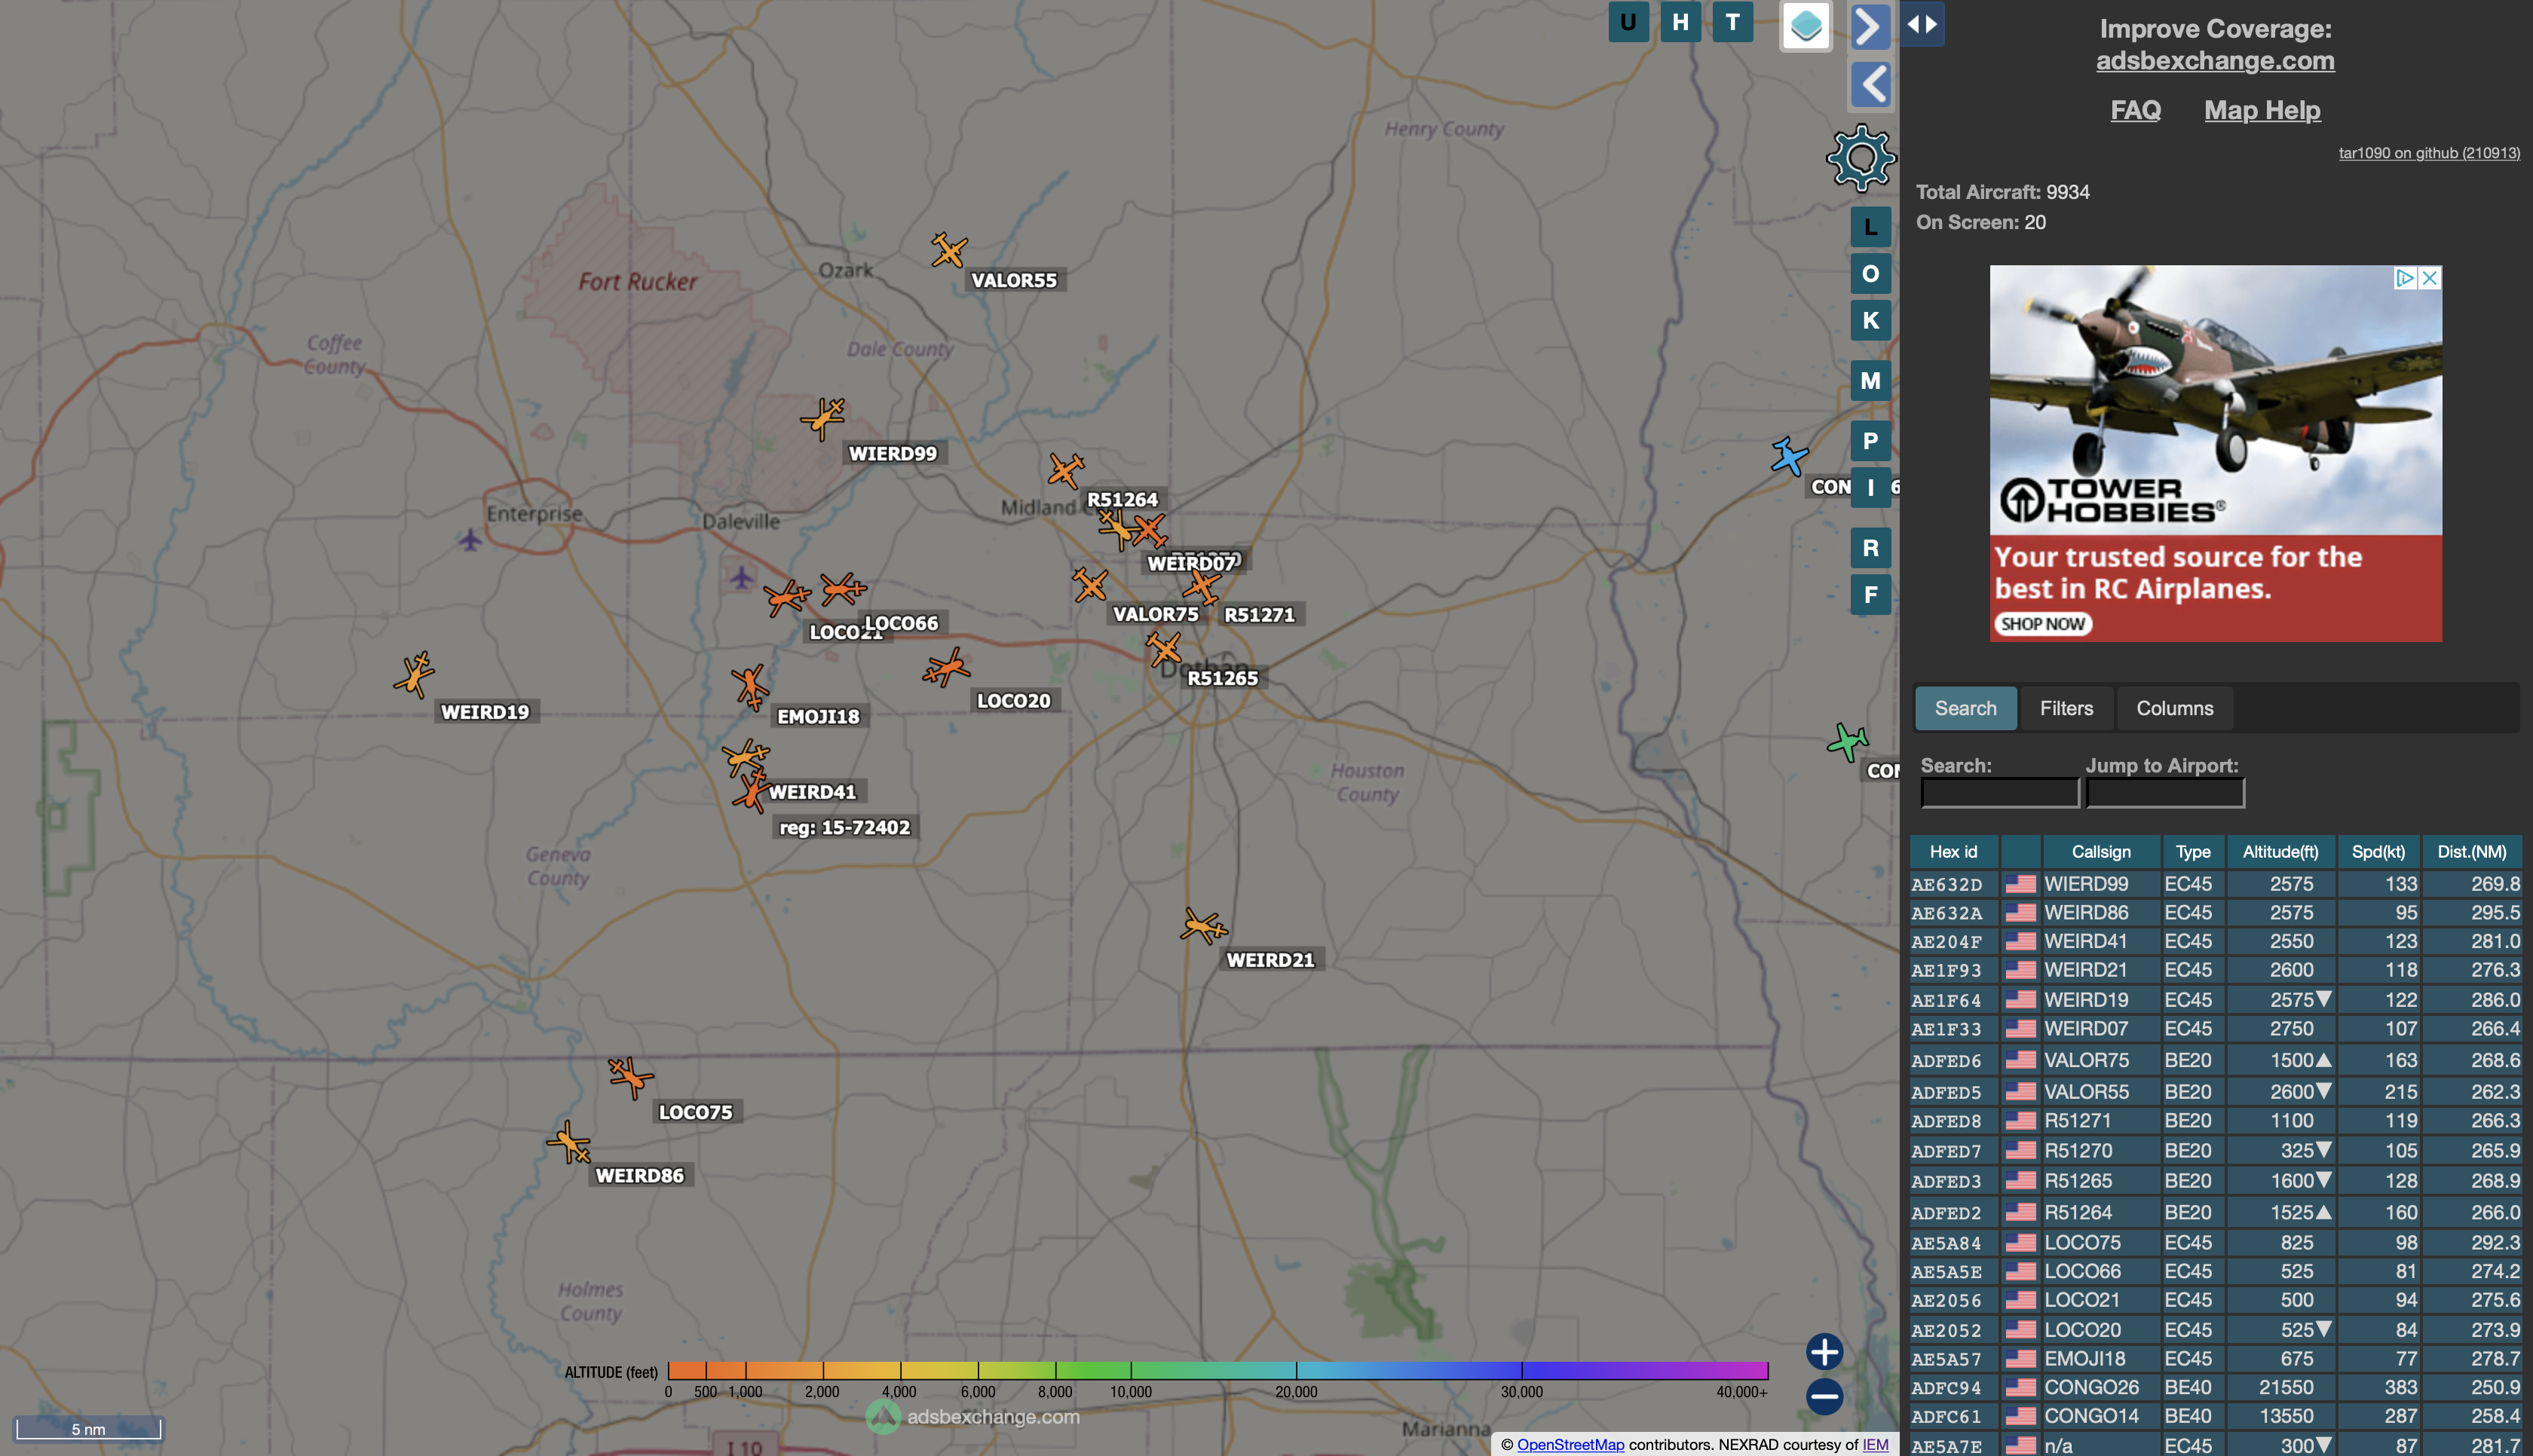Toggle the L map option button
Screen dimensions: 2533x1456
tap(1870, 227)
